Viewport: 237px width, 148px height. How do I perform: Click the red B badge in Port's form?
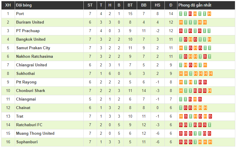(190, 14)
